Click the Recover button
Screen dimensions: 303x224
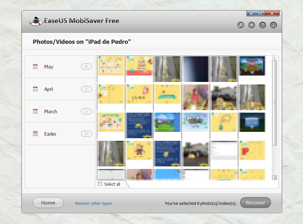255,203
